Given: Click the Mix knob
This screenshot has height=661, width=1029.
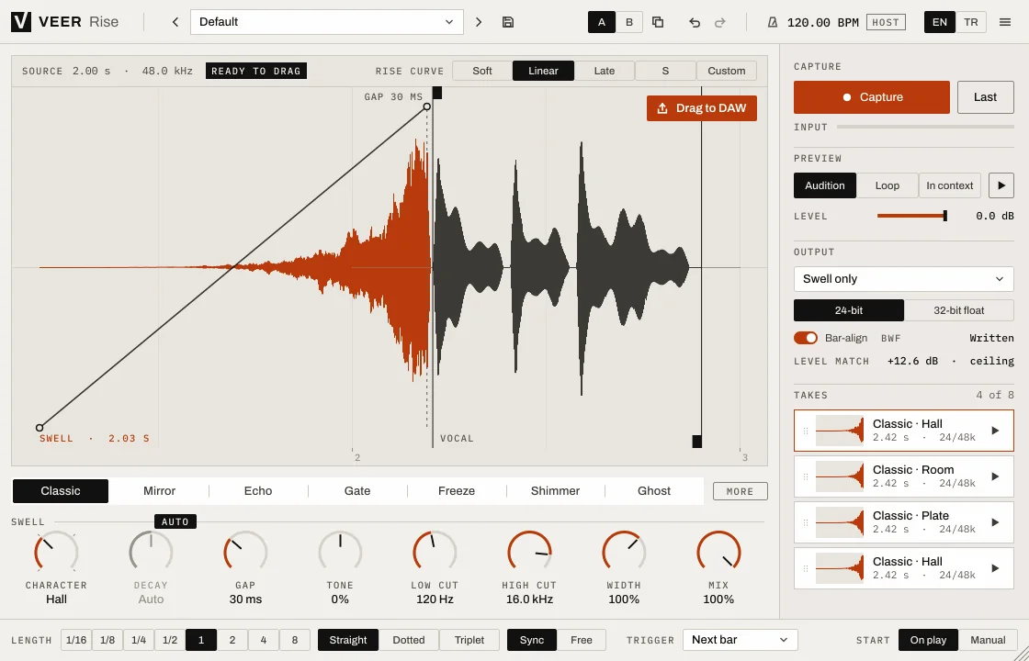Looking at the screenshot, I should click(x=718, y=553).
